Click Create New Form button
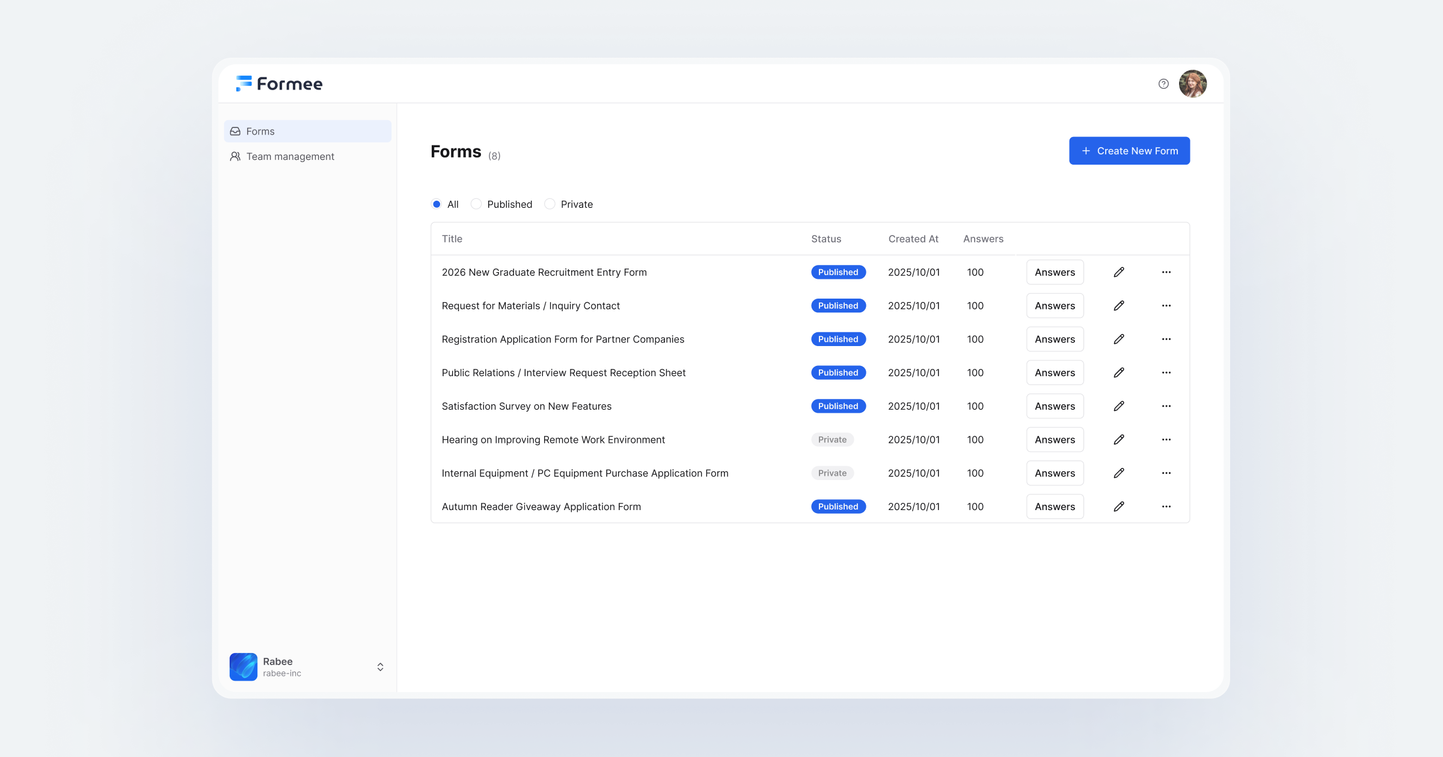 click(x=1129, y=151)
